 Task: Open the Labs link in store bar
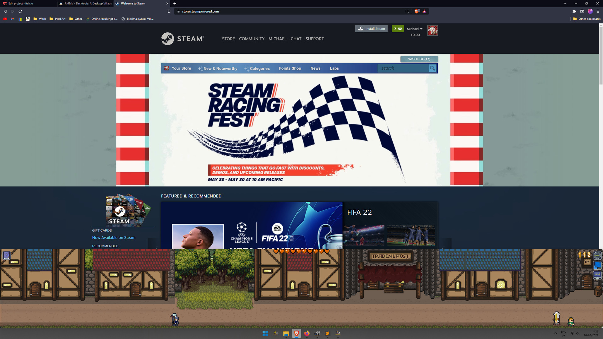[334, 68]
